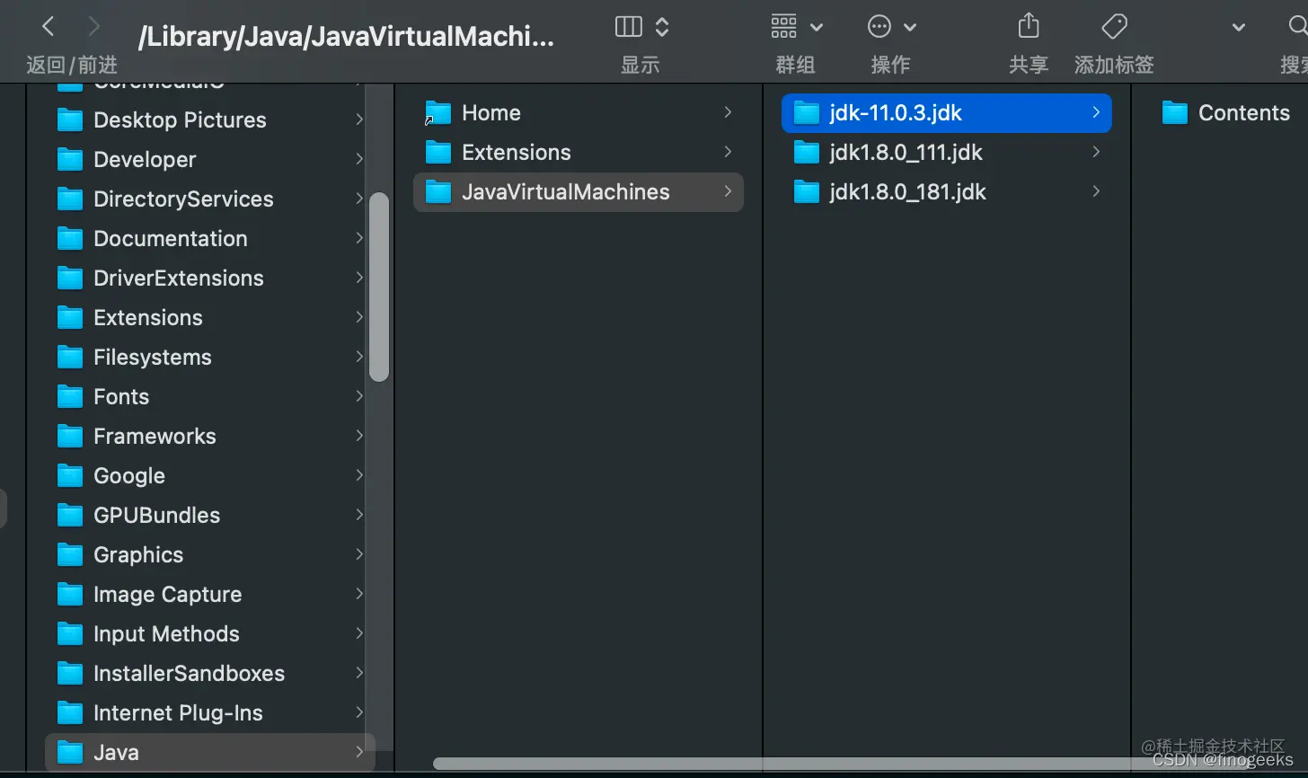Click the Home alias folder icon
The width and height of the screenshot is (1308, 778).
coord(437,112)
